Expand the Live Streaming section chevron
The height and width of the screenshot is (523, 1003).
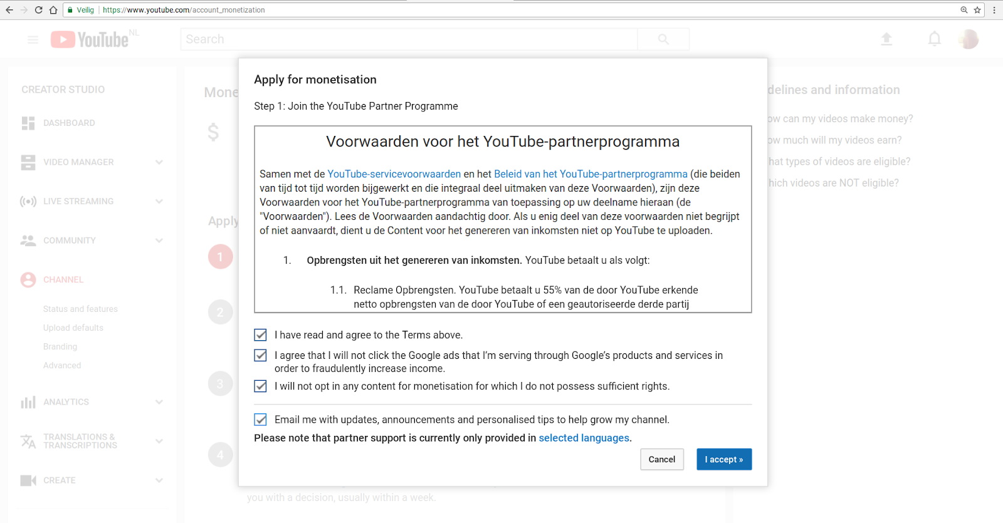coord(159,202)
